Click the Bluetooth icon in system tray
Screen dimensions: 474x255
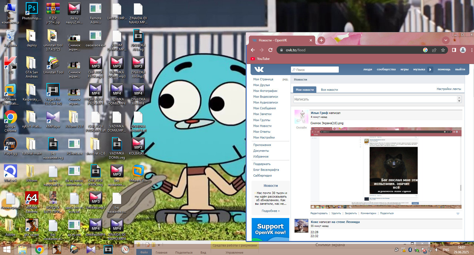410,250
